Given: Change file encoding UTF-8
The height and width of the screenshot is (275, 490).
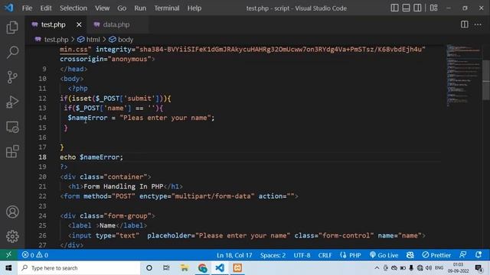Looking at the screenshot, I should [x=302, y=255].
